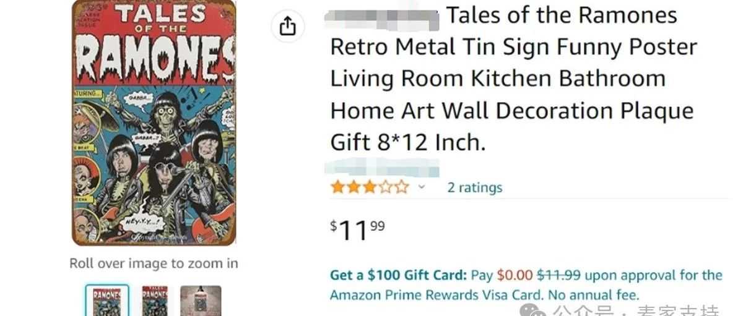
Task: Click the blurred brand name before the title
Action: [381, 16]
